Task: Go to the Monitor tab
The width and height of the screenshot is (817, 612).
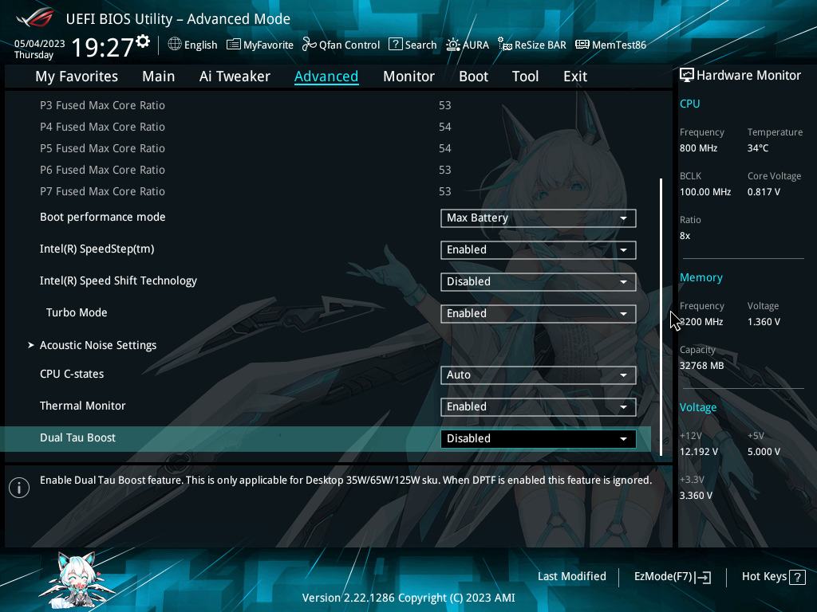Action: (x=408, y=76)
